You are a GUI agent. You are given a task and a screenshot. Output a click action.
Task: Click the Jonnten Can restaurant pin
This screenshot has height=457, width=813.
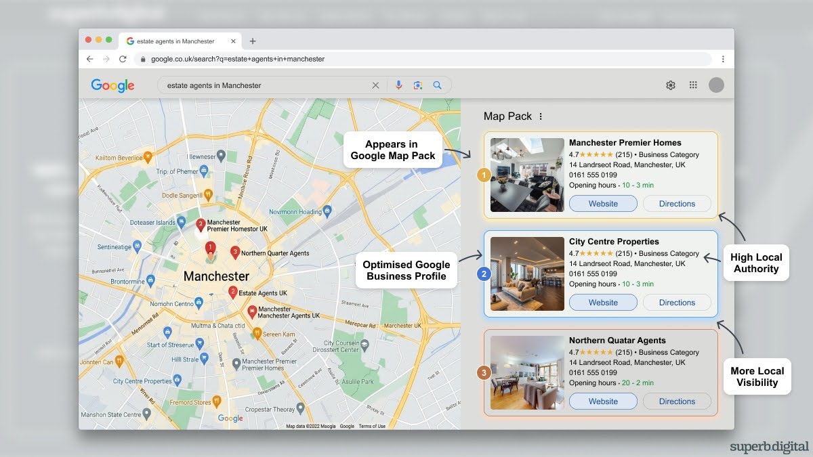pyautogui.click(x=119, y=362)
